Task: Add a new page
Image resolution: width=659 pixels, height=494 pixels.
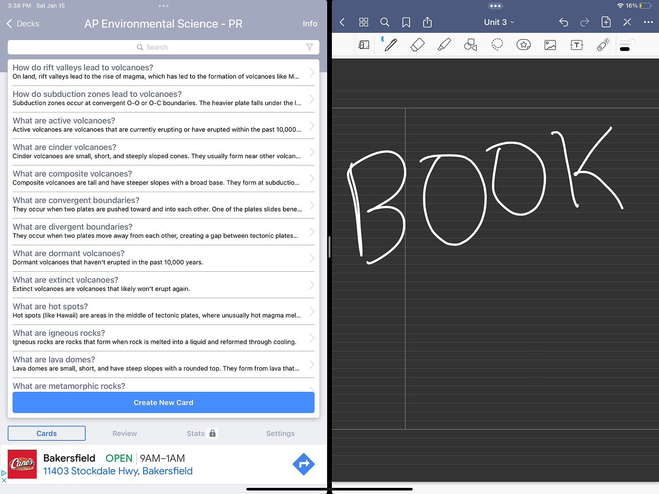Action: tap(606, 22)
